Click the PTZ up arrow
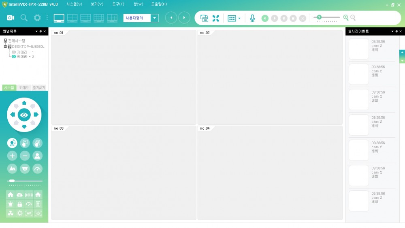405x228 pixels. point(24,103)
